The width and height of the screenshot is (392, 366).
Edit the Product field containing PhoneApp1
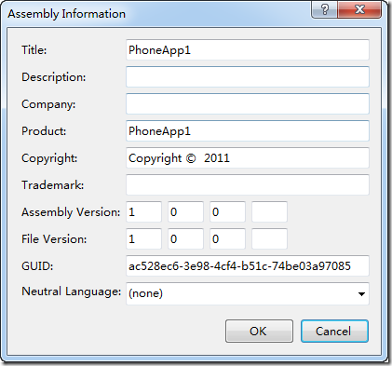pyautogui.click(x=248, y=130)
